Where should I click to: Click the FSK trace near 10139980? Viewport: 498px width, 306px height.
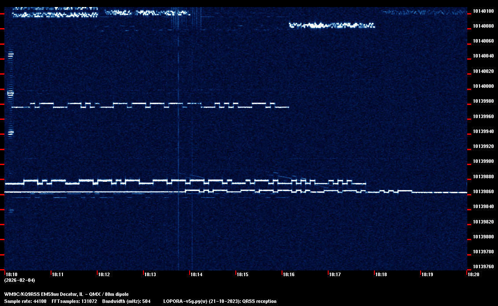[150, 105]
